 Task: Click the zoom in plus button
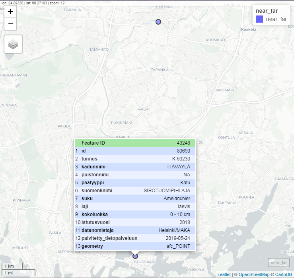(x=10, y=12)
